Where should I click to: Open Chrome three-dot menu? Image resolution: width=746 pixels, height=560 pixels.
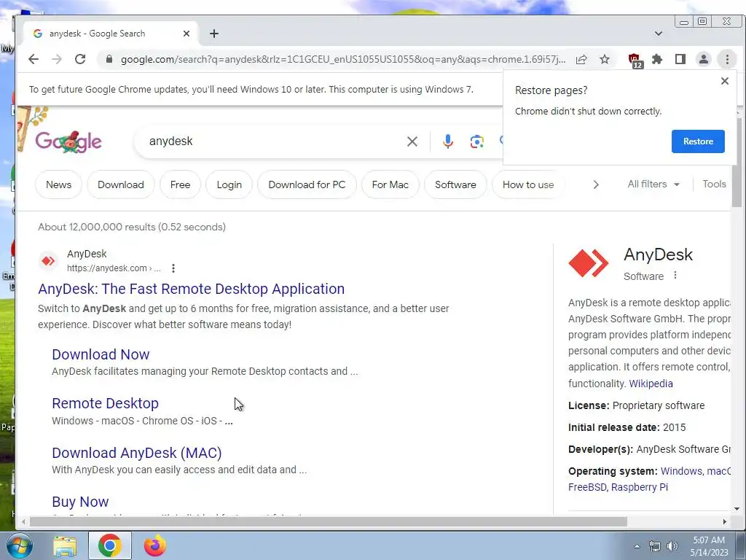[727, 60]
